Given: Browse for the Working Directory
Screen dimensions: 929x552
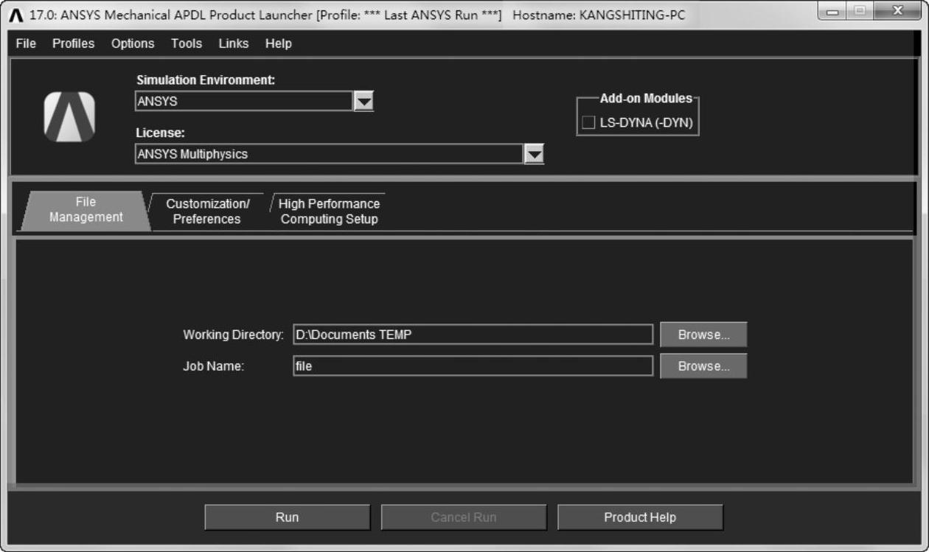Looking at the screenshot, I should (x=703, y=335).
